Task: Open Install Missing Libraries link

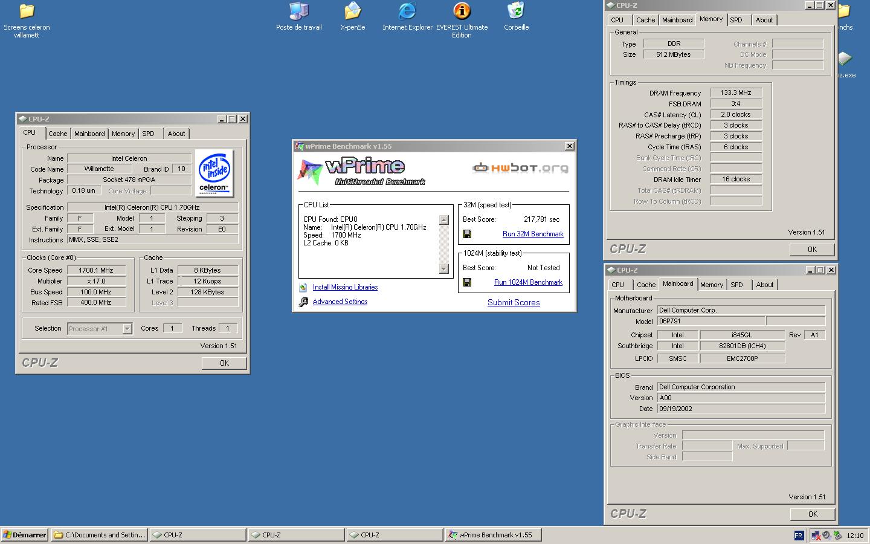Action: (345, 288)
